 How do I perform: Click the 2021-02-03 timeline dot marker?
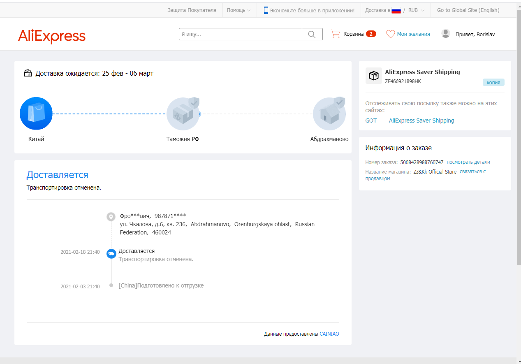[111, 285]
